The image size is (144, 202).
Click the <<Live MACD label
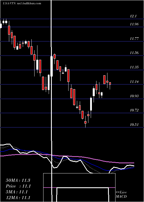(x=121, y=194)
